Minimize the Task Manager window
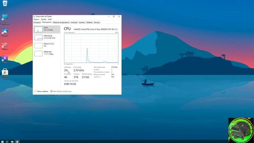The height and width of the screenshot is (143, 254). coord(109,17)
